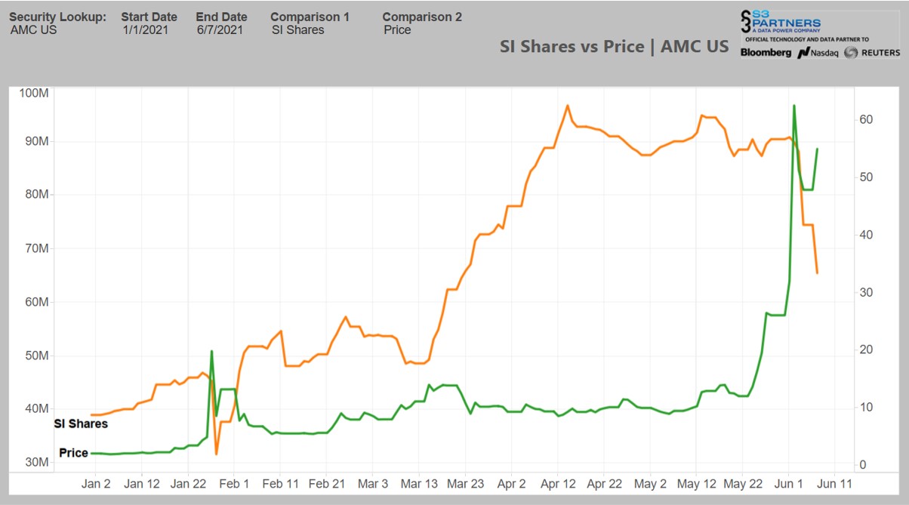
Task: Click the 60 label on the right axis
Action: (866, 120)
